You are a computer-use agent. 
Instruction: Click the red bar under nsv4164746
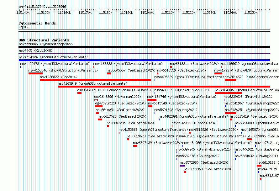pos(152,100)
